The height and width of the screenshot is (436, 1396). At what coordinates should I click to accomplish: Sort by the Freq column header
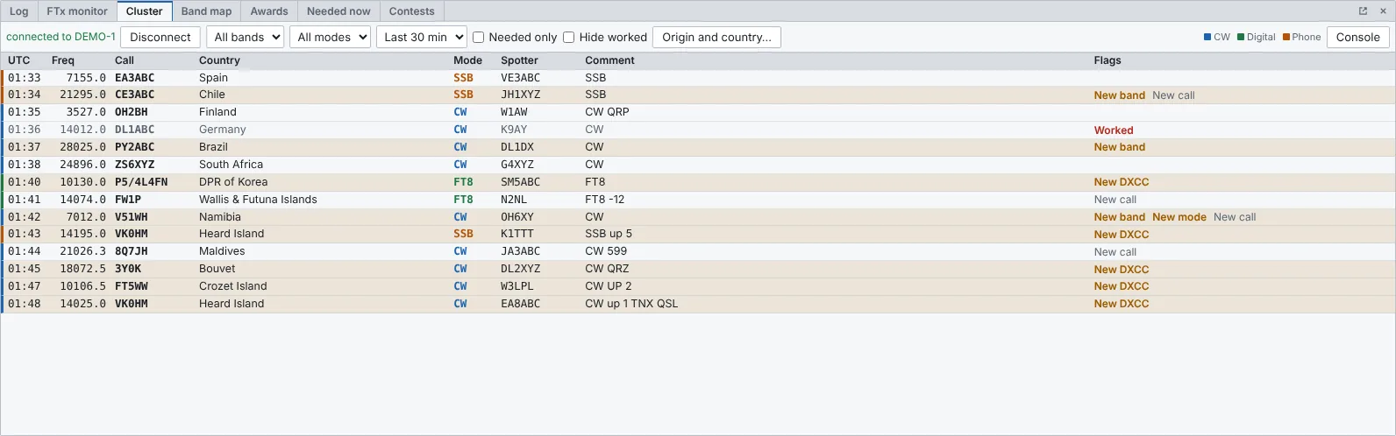63,60
